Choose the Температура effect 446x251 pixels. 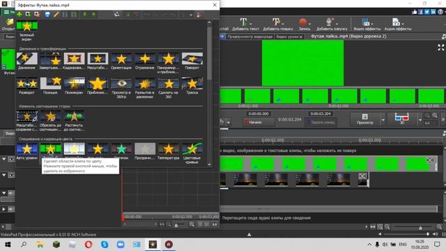(x=169, y=151)
